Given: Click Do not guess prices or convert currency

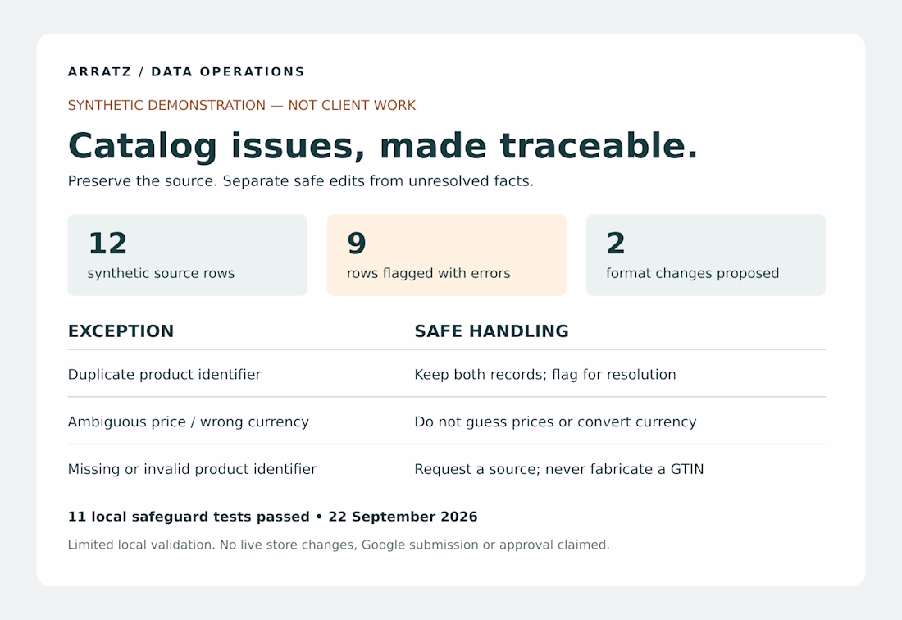Looking at the screenshot, I should pyautogui.click(x=555, y=422).
